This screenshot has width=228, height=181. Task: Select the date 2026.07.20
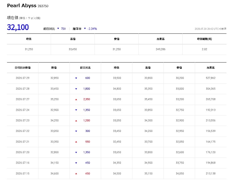(23, 152)
